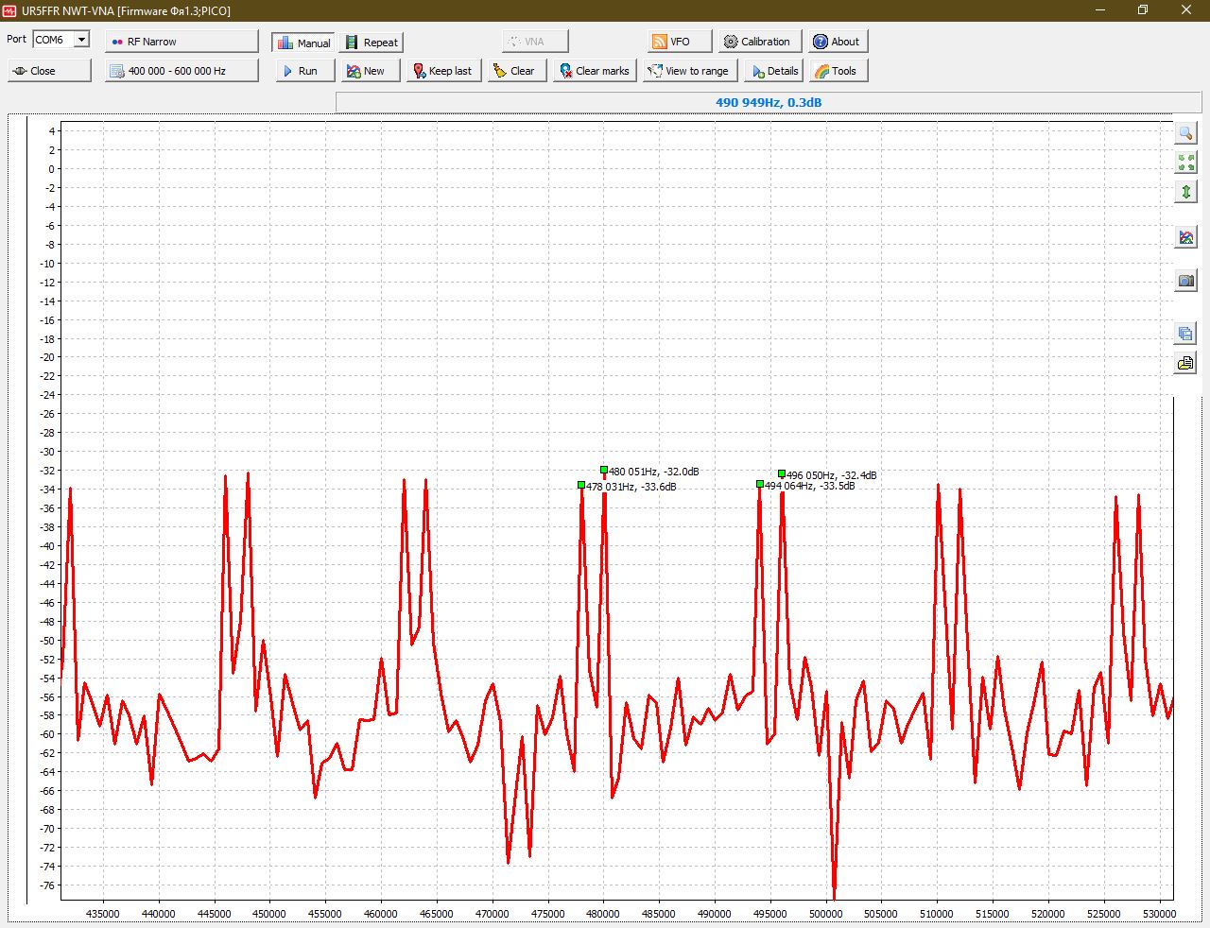Click the green vertical autoscale arrow icon

click(1185, 192)
